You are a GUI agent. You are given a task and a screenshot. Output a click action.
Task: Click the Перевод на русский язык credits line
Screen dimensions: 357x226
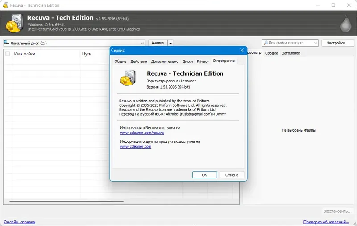[173, 114]
